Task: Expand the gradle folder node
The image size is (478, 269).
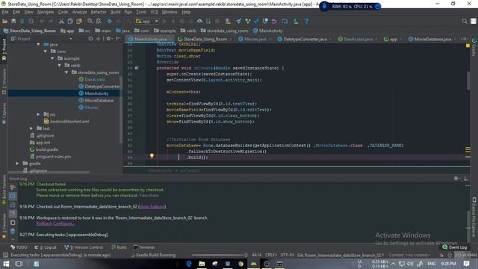Action: pyautogui.click(x=17, y=164)
